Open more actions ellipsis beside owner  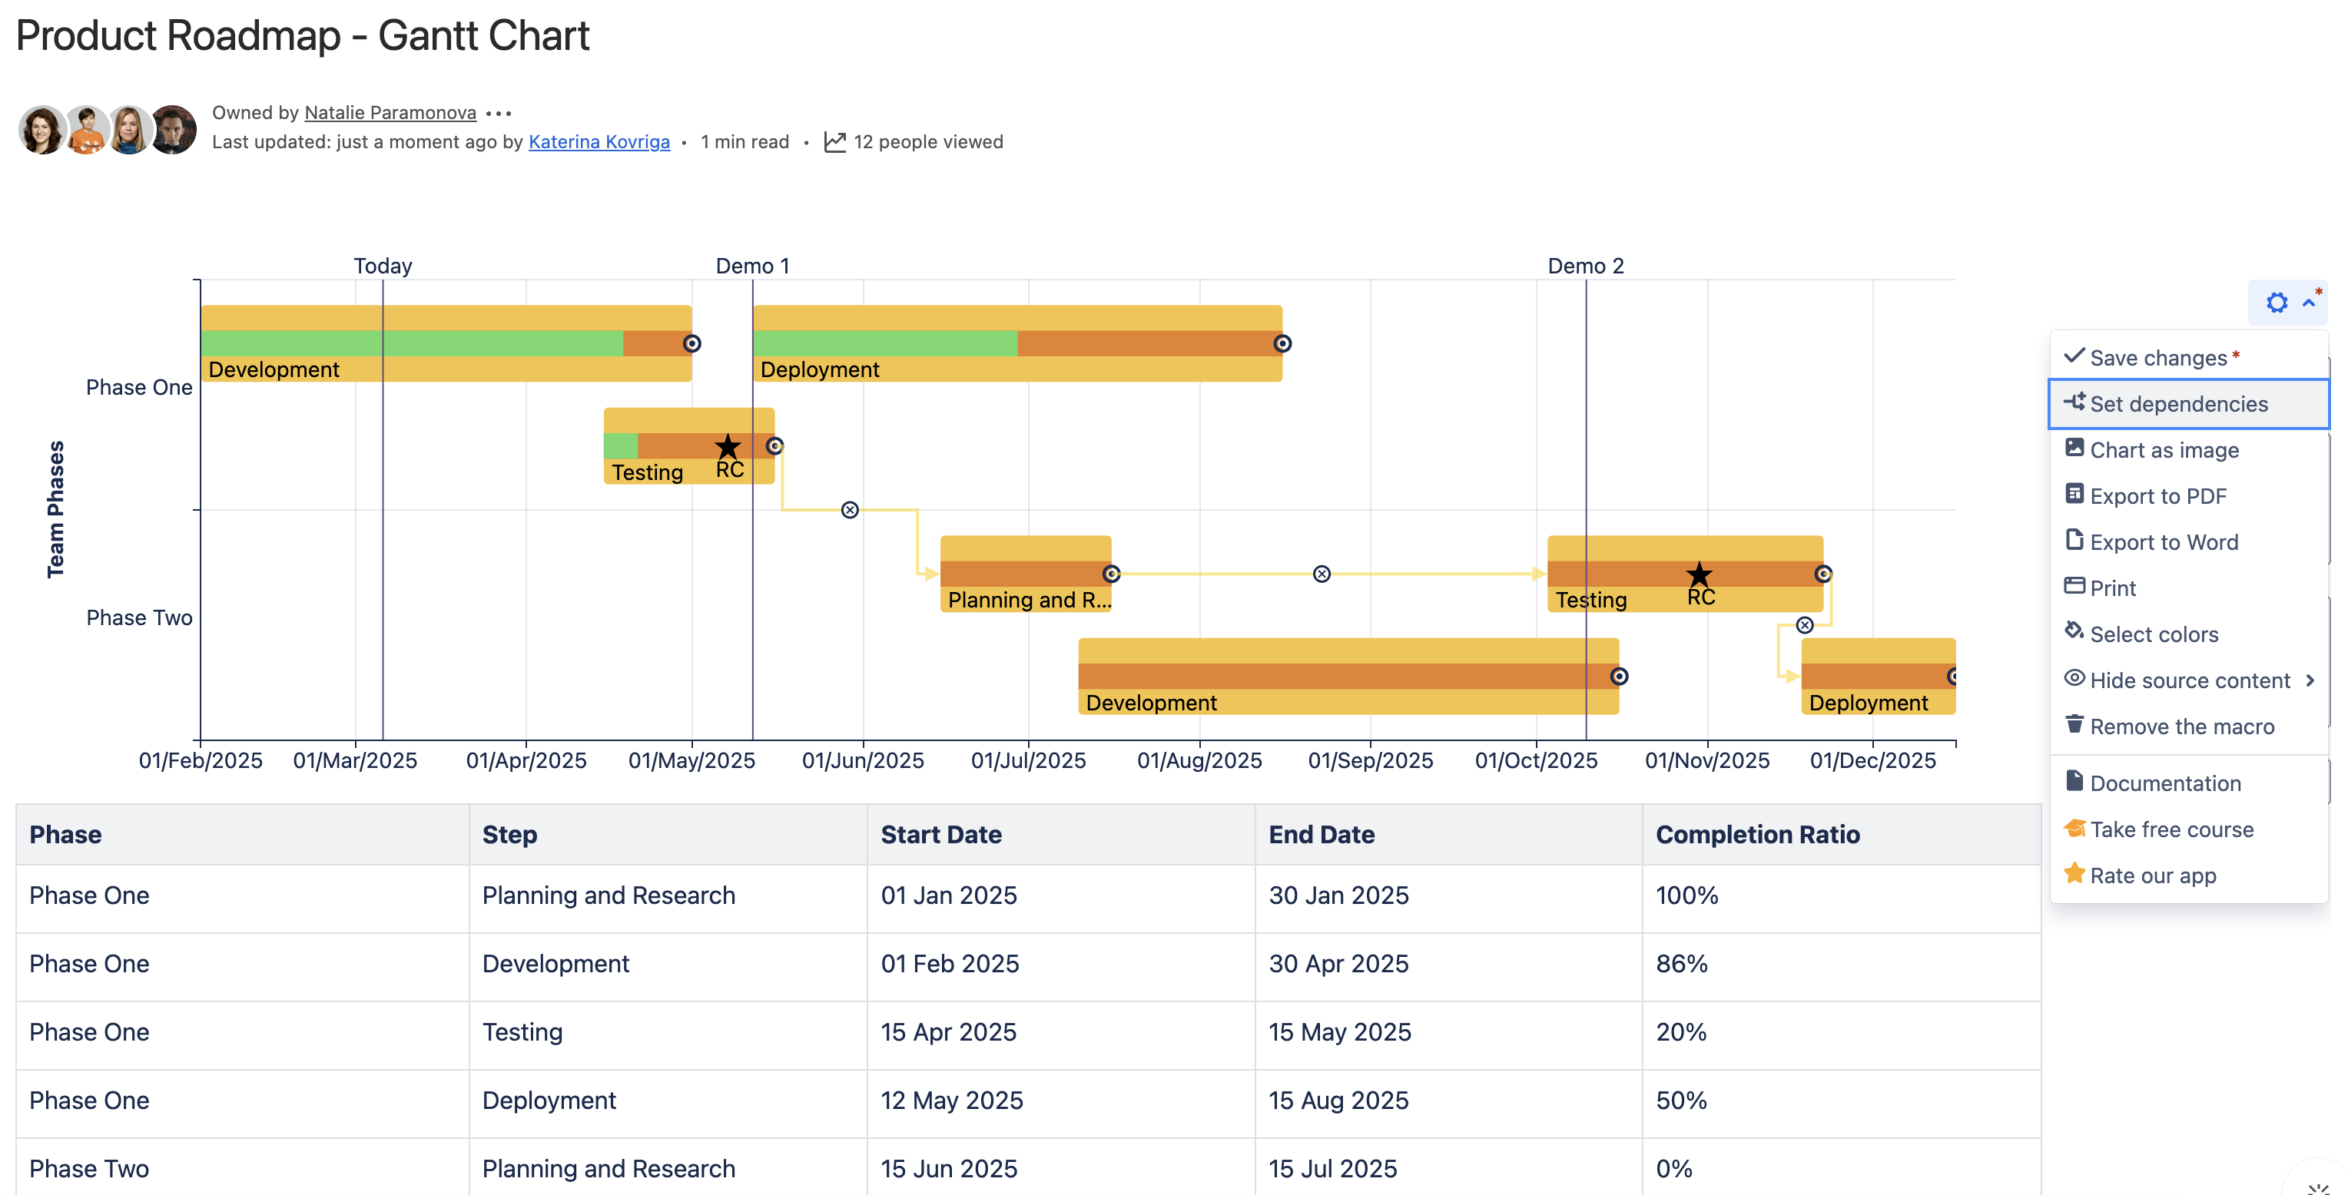[x=499, y=113]
